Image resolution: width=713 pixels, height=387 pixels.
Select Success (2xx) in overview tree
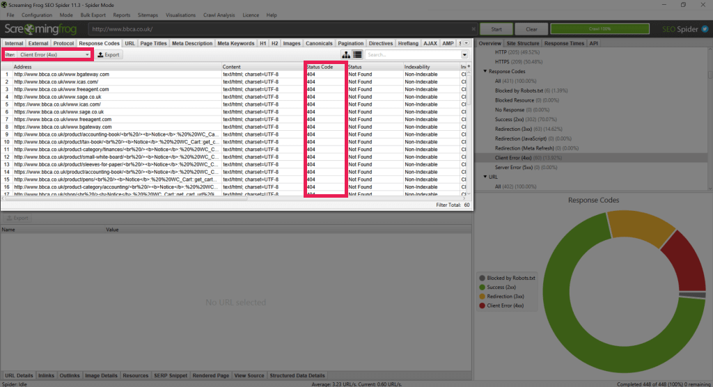526,119
